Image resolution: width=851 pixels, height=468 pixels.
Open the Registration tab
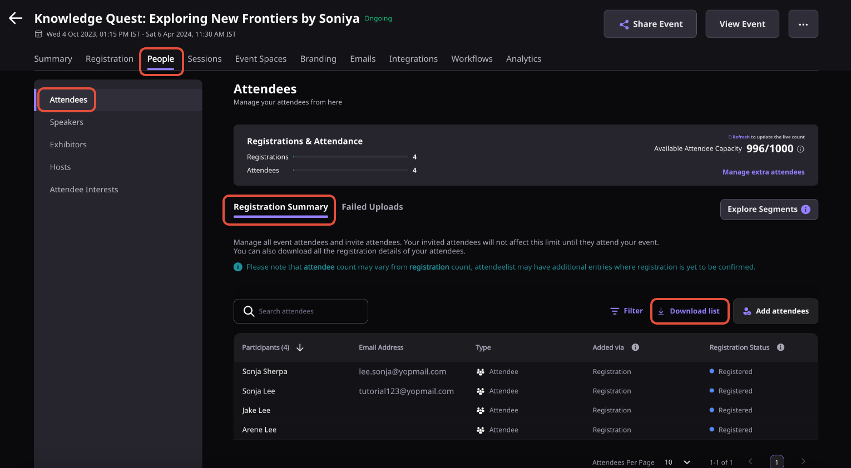[x=110, y=59]
